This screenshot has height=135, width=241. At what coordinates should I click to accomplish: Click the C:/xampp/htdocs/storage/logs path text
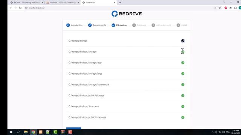coord(85,73)
